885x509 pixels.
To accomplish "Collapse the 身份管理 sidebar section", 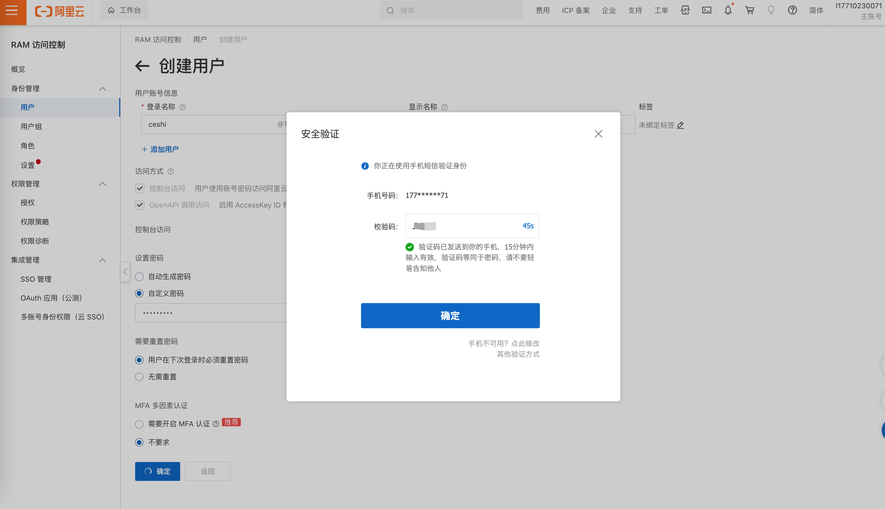I will tap(102, 89).
